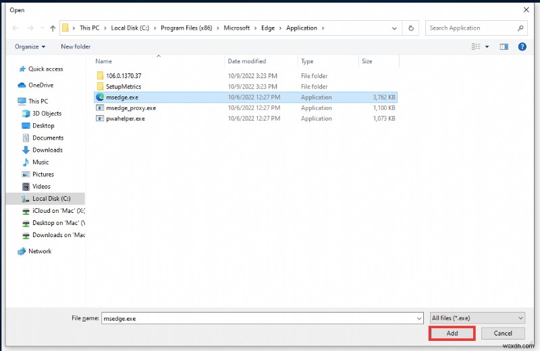
Task: Click the 3D Objects icon
Action: (26, 113)
